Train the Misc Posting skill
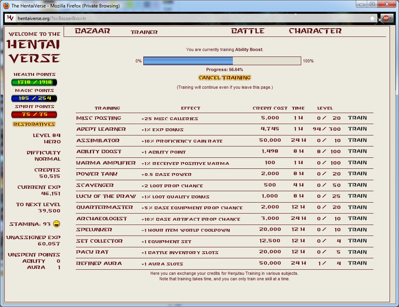399x307 pixels. [357, 118]
